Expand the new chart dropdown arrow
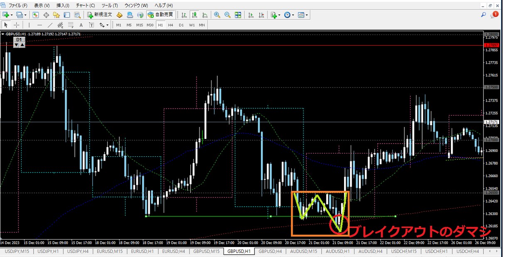Viewport: 507px width, 257px height. click(12, 15)
